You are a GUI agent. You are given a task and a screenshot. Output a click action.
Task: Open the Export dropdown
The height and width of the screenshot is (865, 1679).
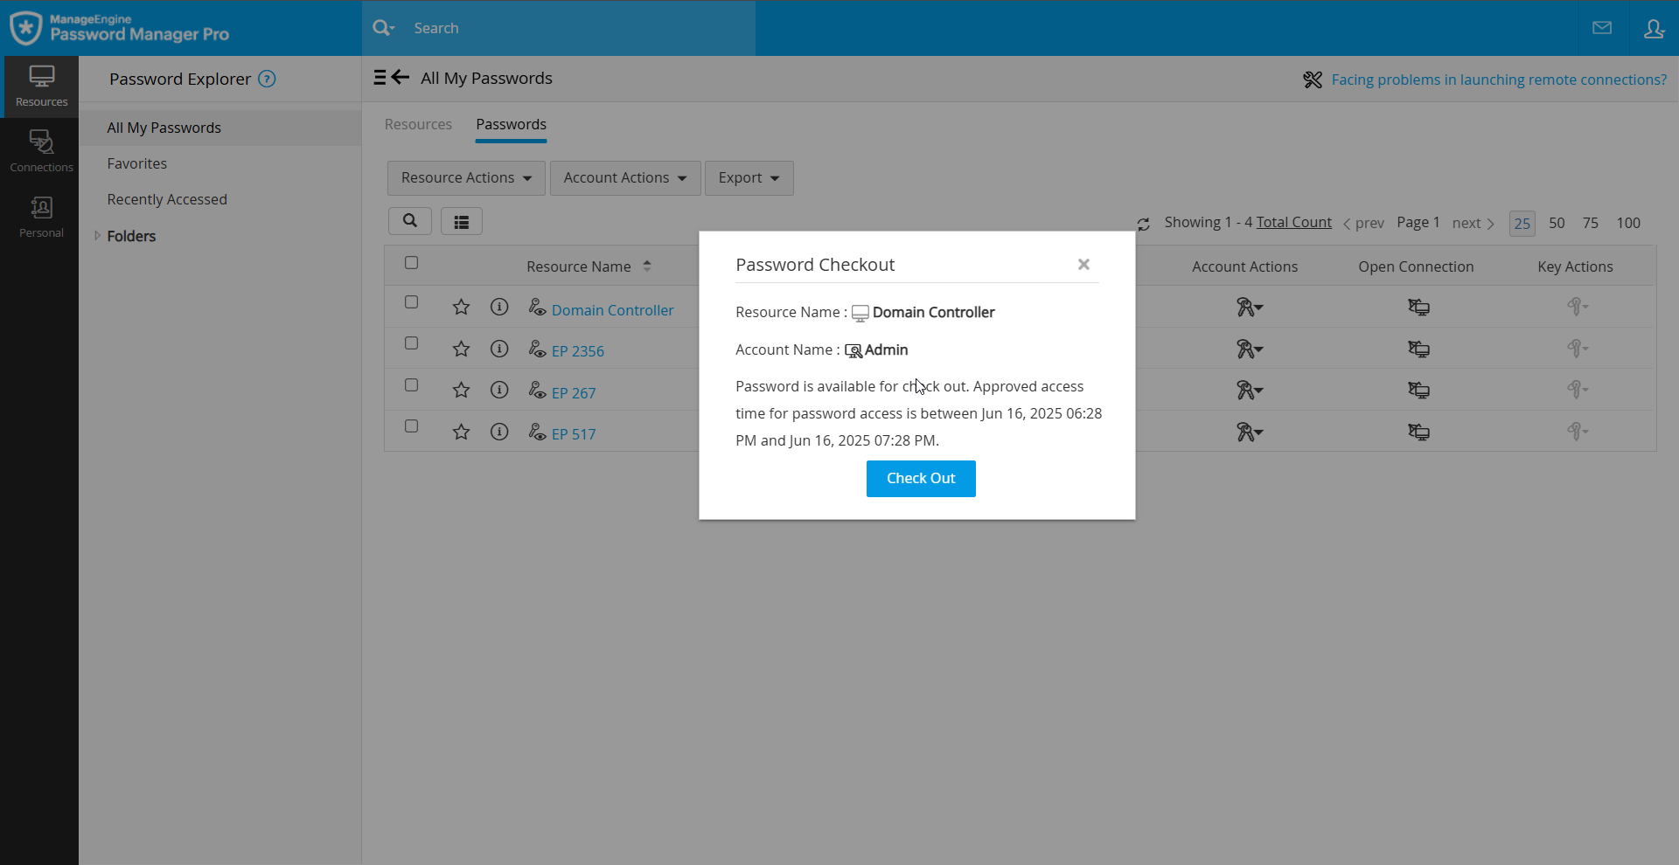(749, 178)
